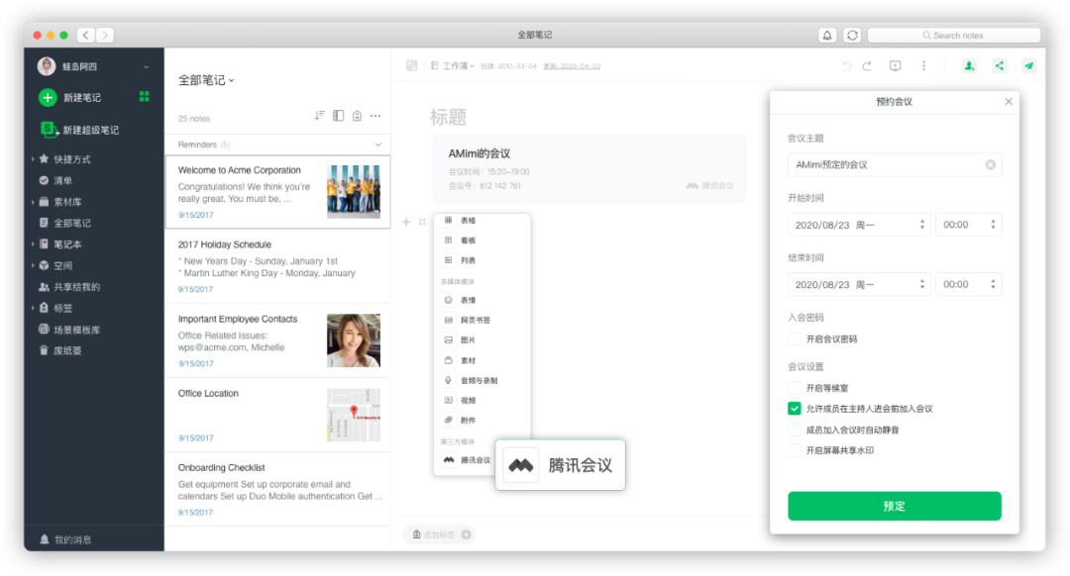Click the plus insert-block icon left of the menu

point(406,222)
